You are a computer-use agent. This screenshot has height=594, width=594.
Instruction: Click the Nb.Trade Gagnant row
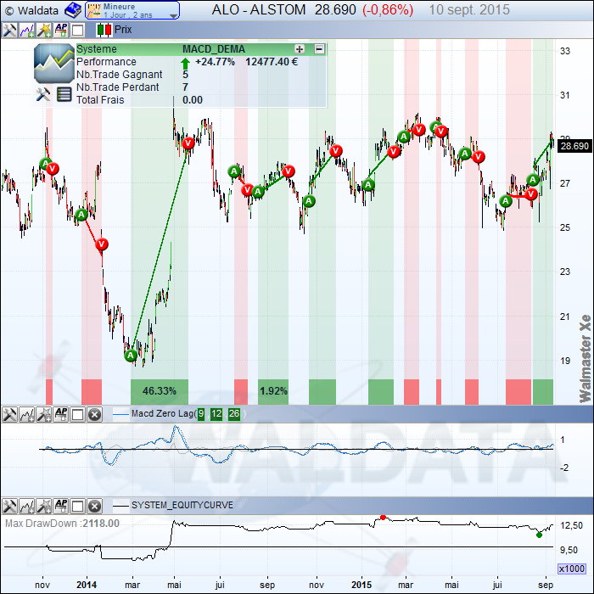click(x=201, y=75)
